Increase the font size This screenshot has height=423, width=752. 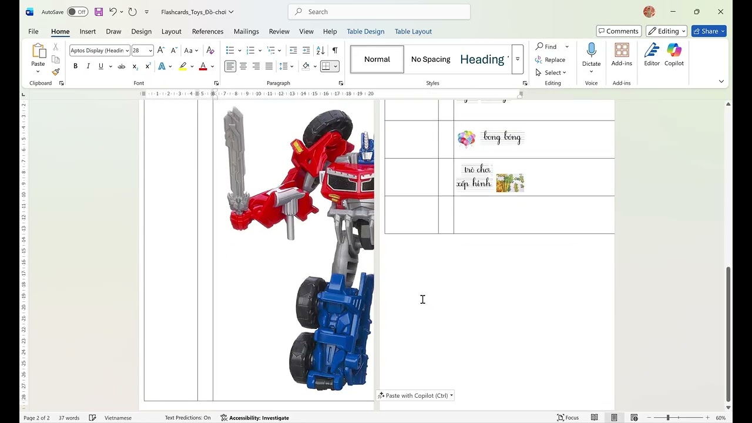[161, 51]
